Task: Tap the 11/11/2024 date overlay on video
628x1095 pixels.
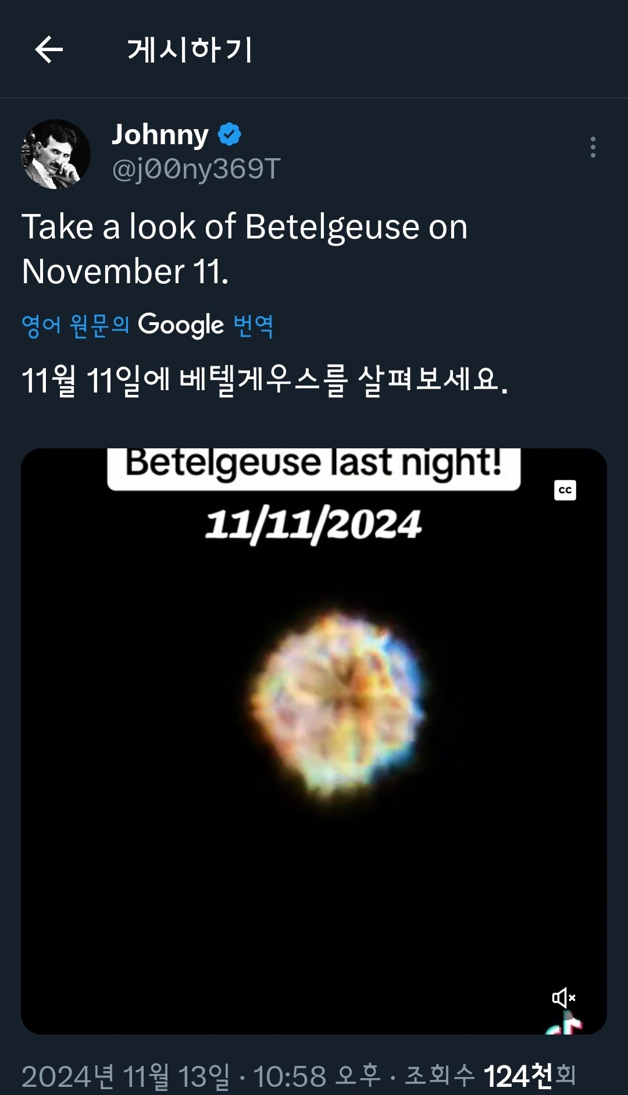Action: coord(313,525)
